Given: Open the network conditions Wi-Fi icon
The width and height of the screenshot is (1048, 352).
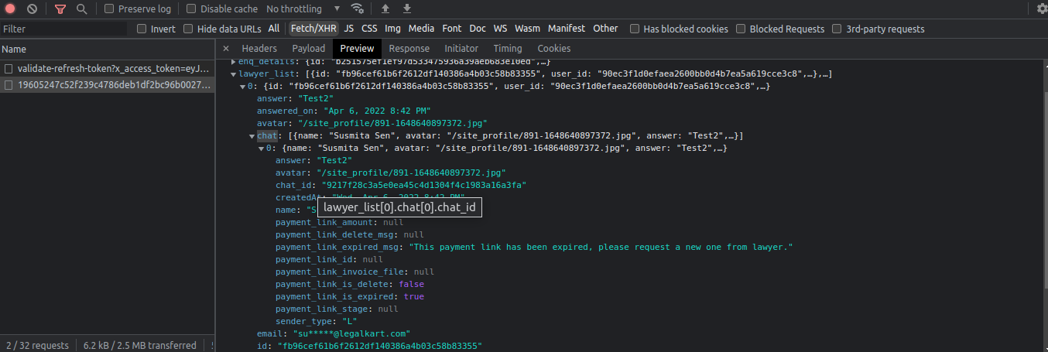Looking at the screenshot, I should click(357, 9).
